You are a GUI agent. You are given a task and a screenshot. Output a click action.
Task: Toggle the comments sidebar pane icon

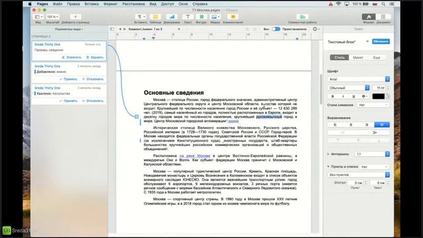[112, 29]
